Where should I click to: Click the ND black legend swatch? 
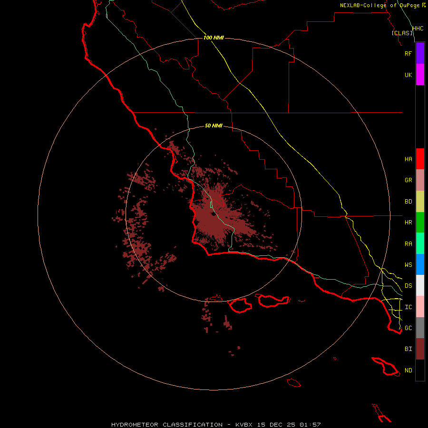(x=420, y=370)
